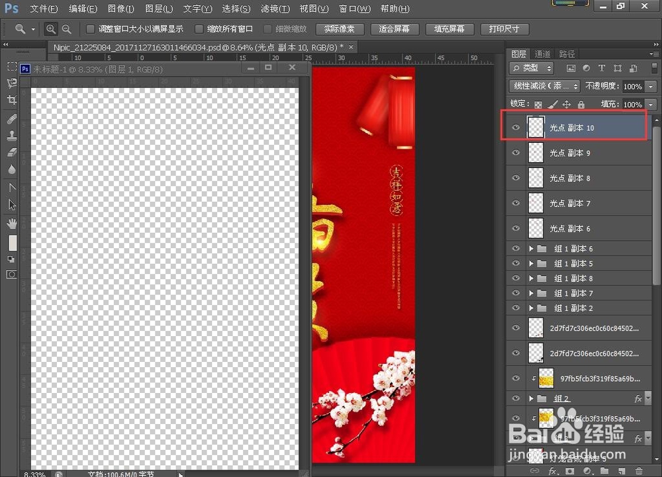The image size is (662, 477).
Task: Switch to the 路径 tab
Action: [x=567, y=54]
